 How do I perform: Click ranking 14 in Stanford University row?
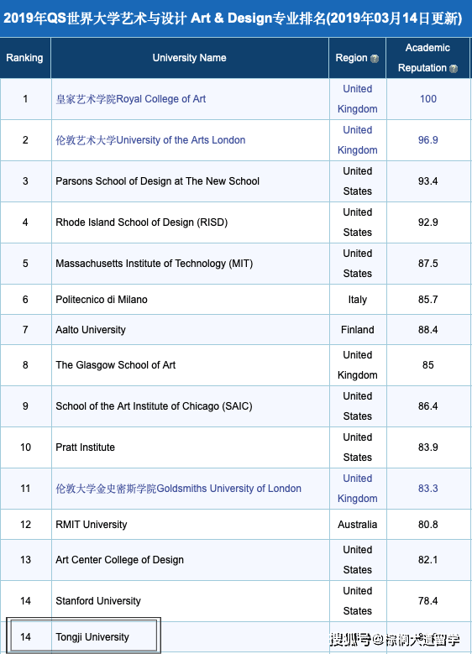tap(25, 601)
